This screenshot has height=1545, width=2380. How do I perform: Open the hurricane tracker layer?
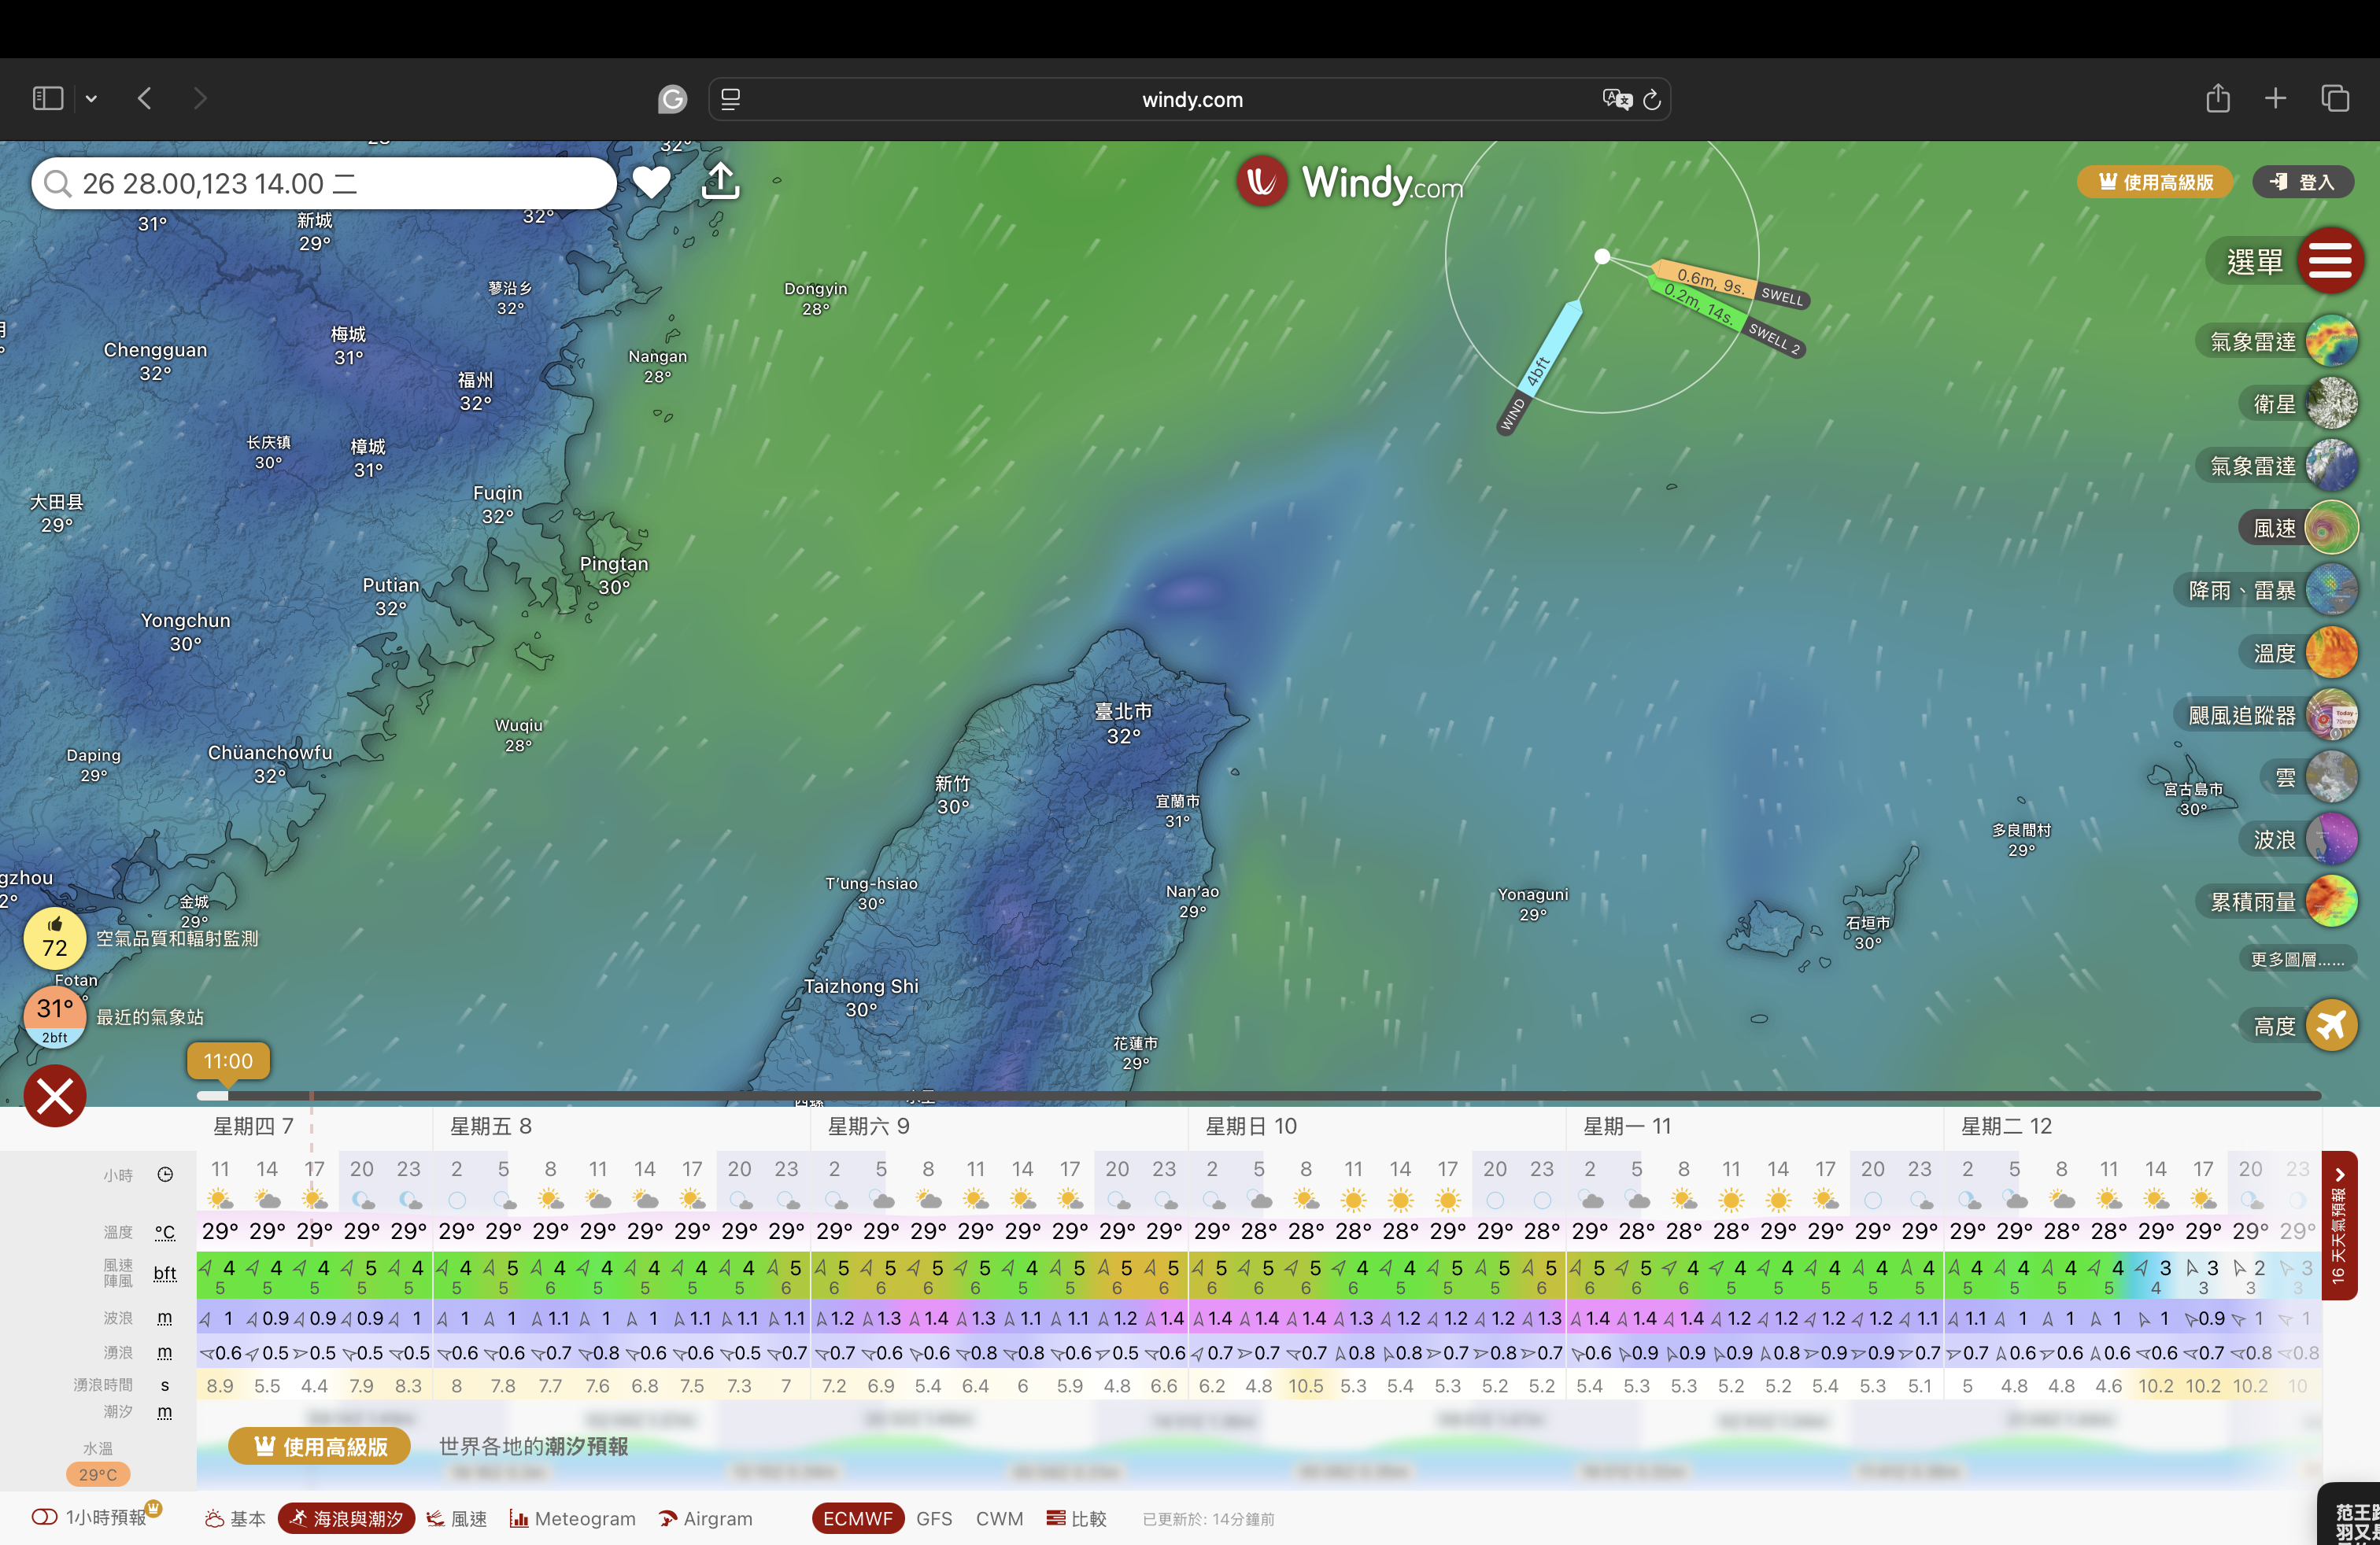click(2331, 716)
